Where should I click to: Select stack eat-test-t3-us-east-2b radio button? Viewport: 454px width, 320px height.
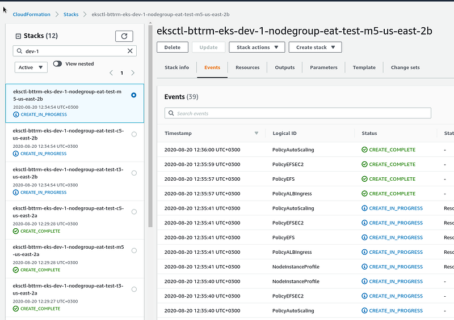tap(134, 173)
